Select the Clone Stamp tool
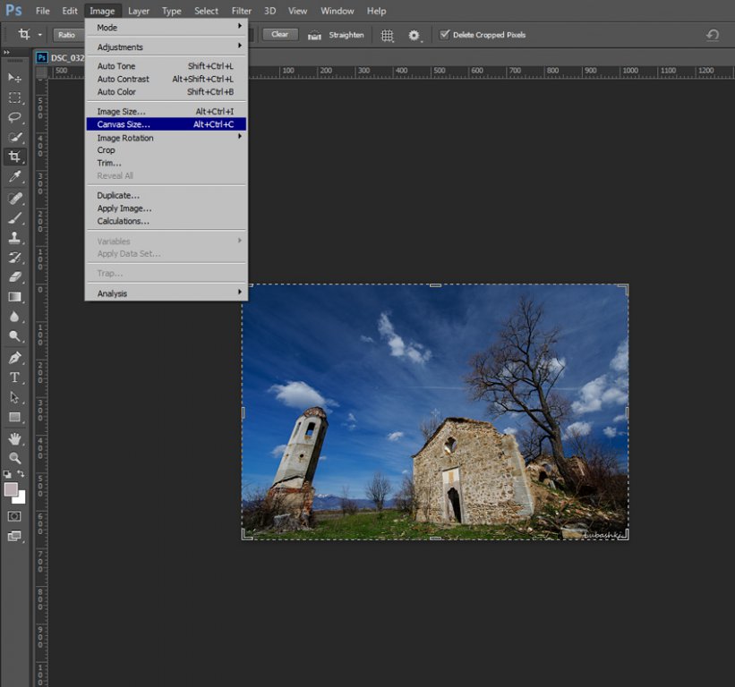 (x=15, y=238)
